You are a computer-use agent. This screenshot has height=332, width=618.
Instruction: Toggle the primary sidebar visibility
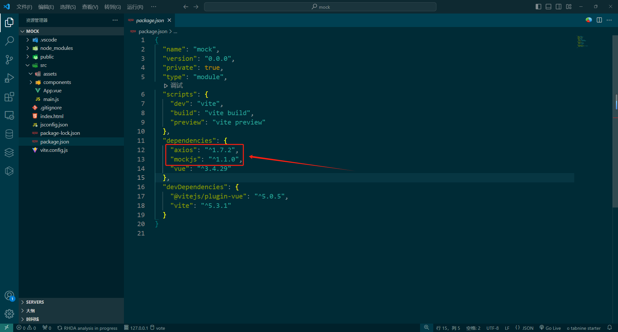(538, 7)
